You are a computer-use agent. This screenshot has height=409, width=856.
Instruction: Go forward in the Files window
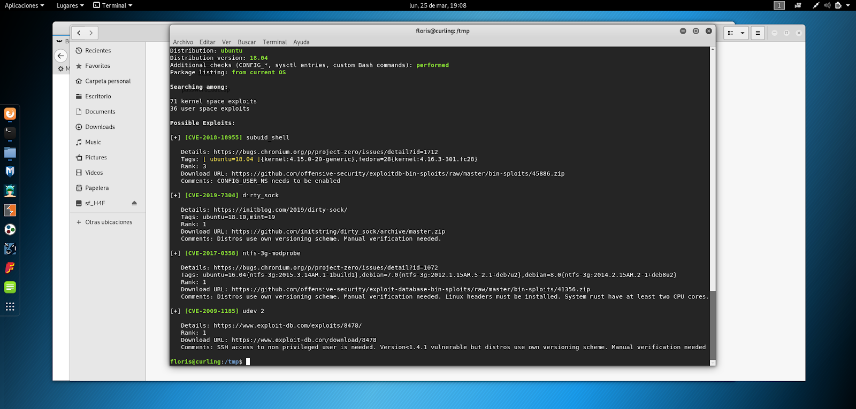point(91,33)
